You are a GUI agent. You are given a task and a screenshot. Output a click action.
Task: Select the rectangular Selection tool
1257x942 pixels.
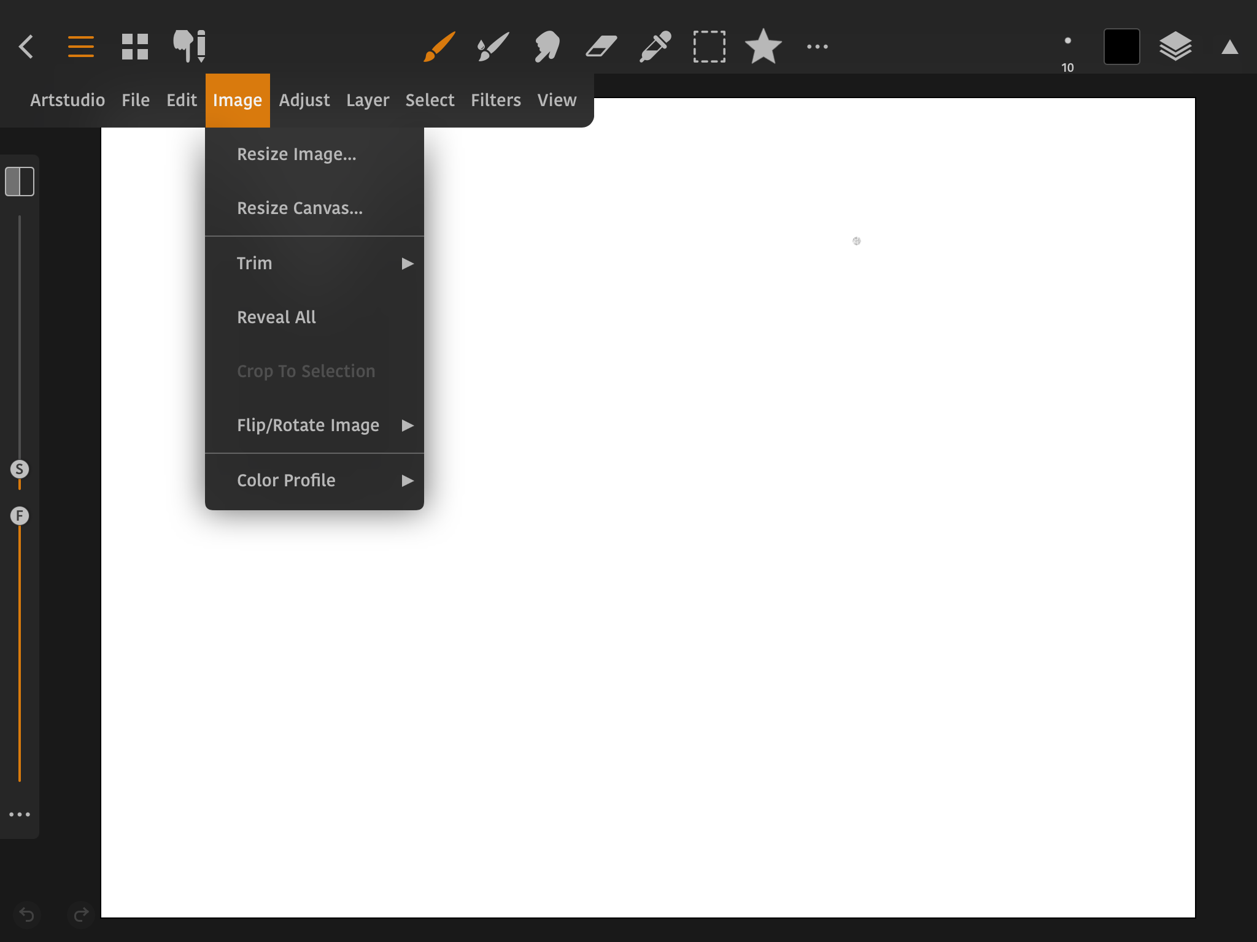click(x=709, y=47)
